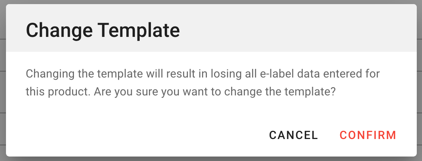Viewport: 422px width, 161px height.
Task: Click the red CONFIRM button
Action: click(x=368, y=135)
